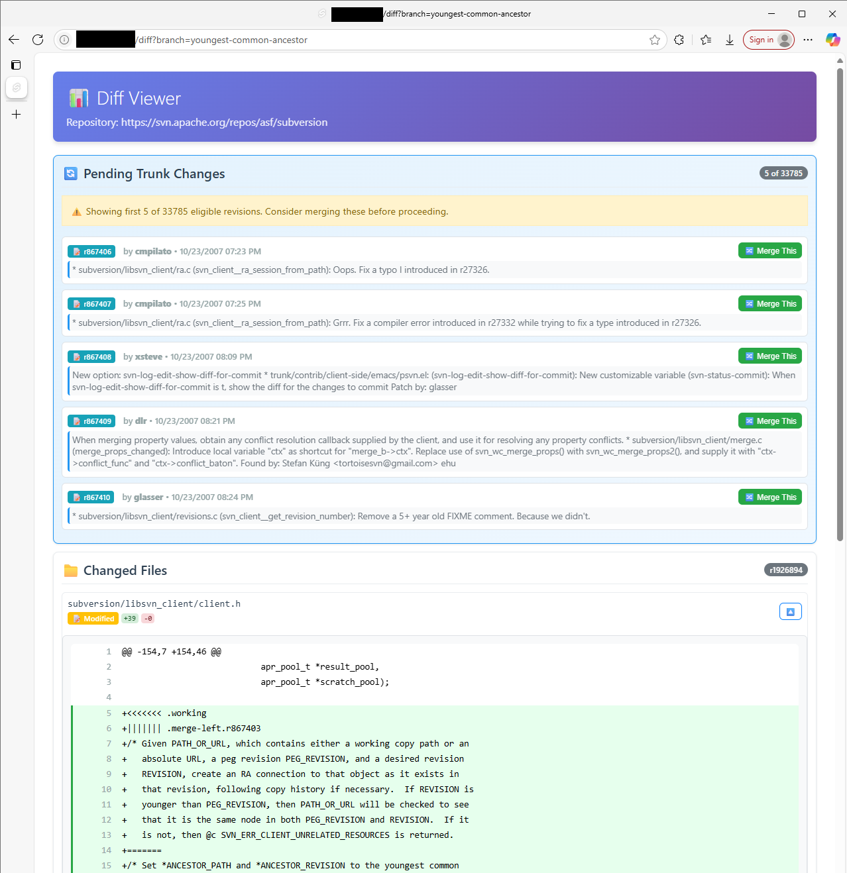Click Merge This for revision r867410
Viewport: 847px width, 873px height.
769,496
